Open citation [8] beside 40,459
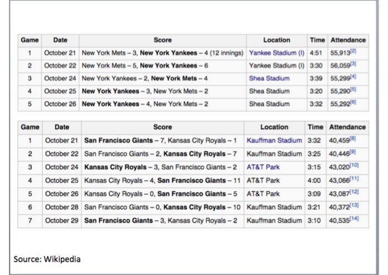 coord(353,139)
